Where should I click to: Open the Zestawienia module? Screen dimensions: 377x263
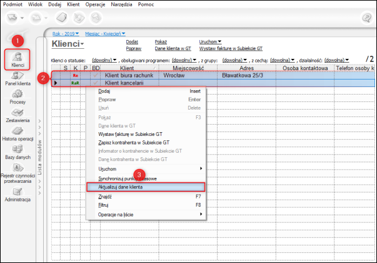[18, 116]
